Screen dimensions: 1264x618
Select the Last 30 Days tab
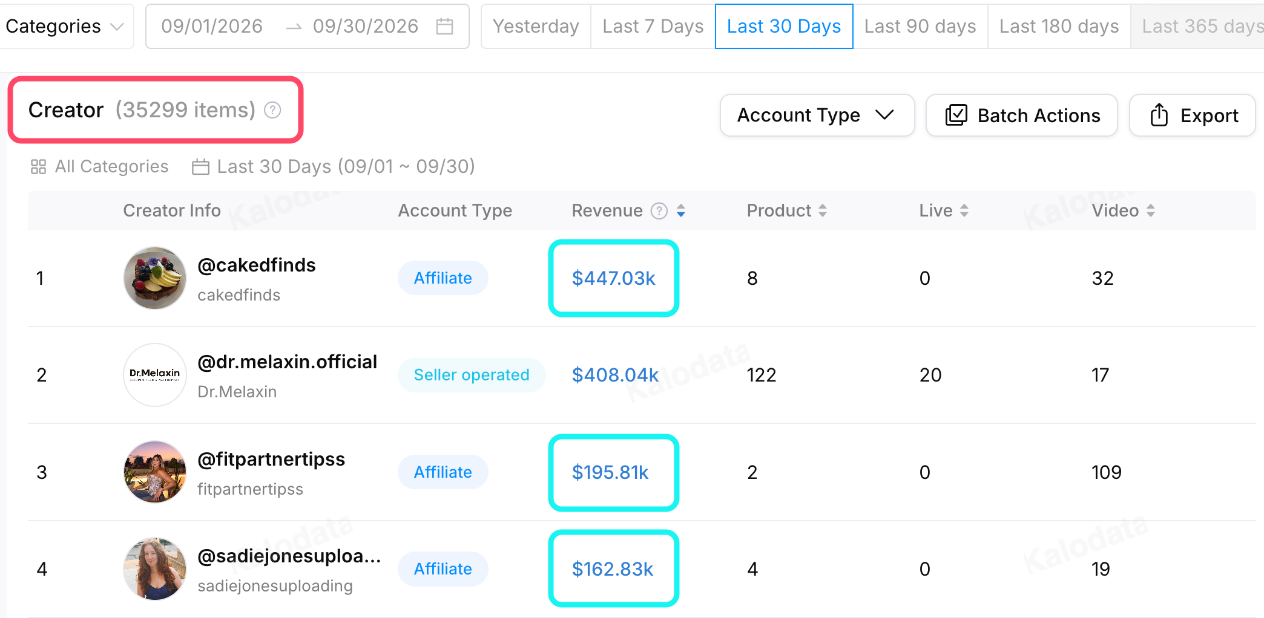click(784, 26)
